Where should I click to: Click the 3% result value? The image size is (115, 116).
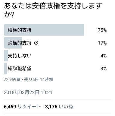pos(104,69)
